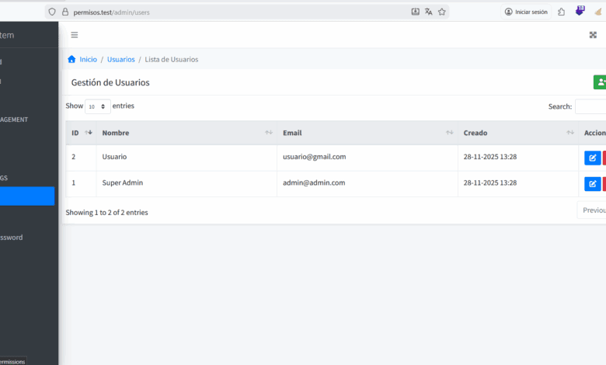This screenshot has width=606, height=365.
Task: Toggle the sidebar with the hamburger icon
Action: pos(75,35)
